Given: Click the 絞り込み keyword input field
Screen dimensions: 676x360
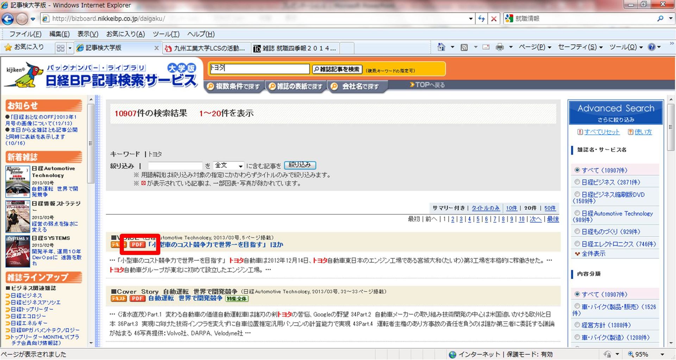Looking at the screenshot, I should click(175, 166).
